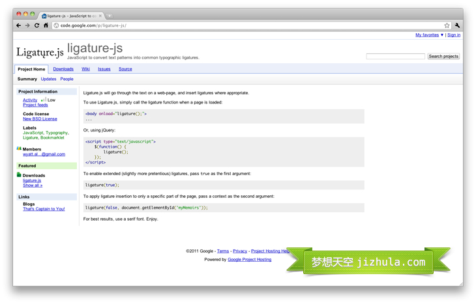The height and width of the screenshot is (304, 476).
Task: Reload the page with refresh icon
Action: (37, 25)
